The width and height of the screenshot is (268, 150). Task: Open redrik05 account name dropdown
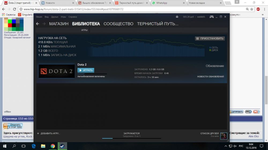(201, 17)
